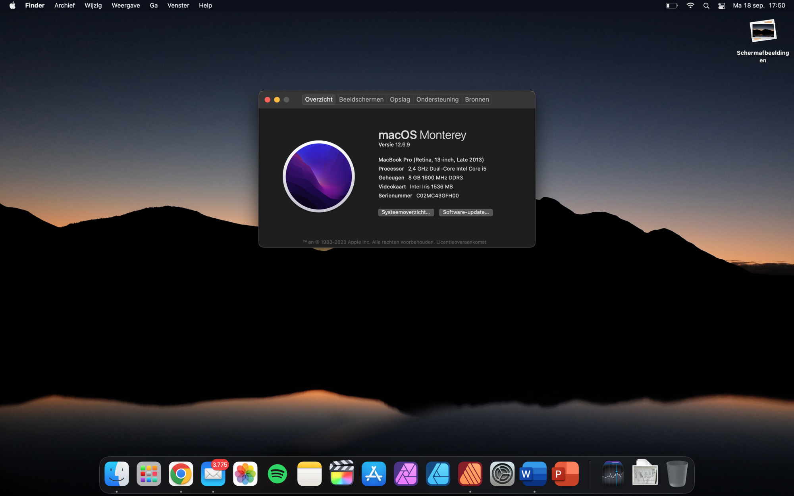Open the Licentieovereenkomst link
This screenshot has width=794, height=496.
(x=461, y=242)
